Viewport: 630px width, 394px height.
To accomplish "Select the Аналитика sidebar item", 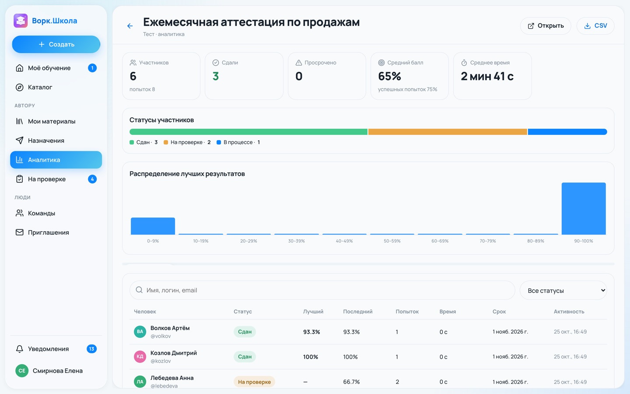I will tap(56, 160).
